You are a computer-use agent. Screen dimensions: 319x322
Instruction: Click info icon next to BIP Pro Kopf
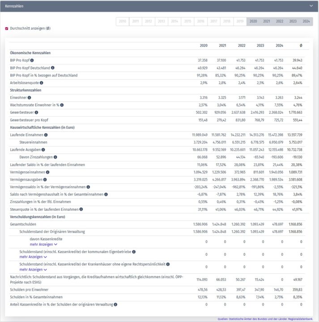[32, 60]
